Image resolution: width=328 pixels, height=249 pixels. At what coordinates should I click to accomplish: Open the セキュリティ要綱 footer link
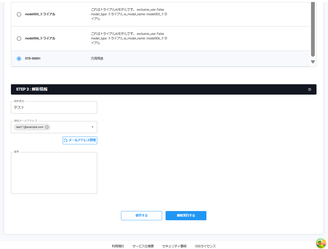[x=174, y=246]
